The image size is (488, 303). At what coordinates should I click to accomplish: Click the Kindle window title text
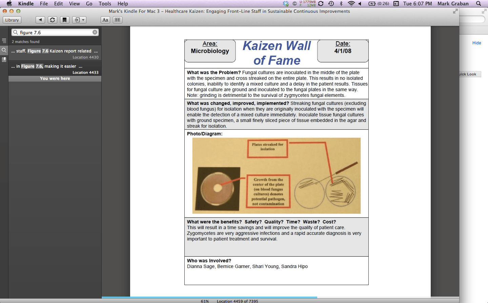pyautogui.click(x=229, y=11)
